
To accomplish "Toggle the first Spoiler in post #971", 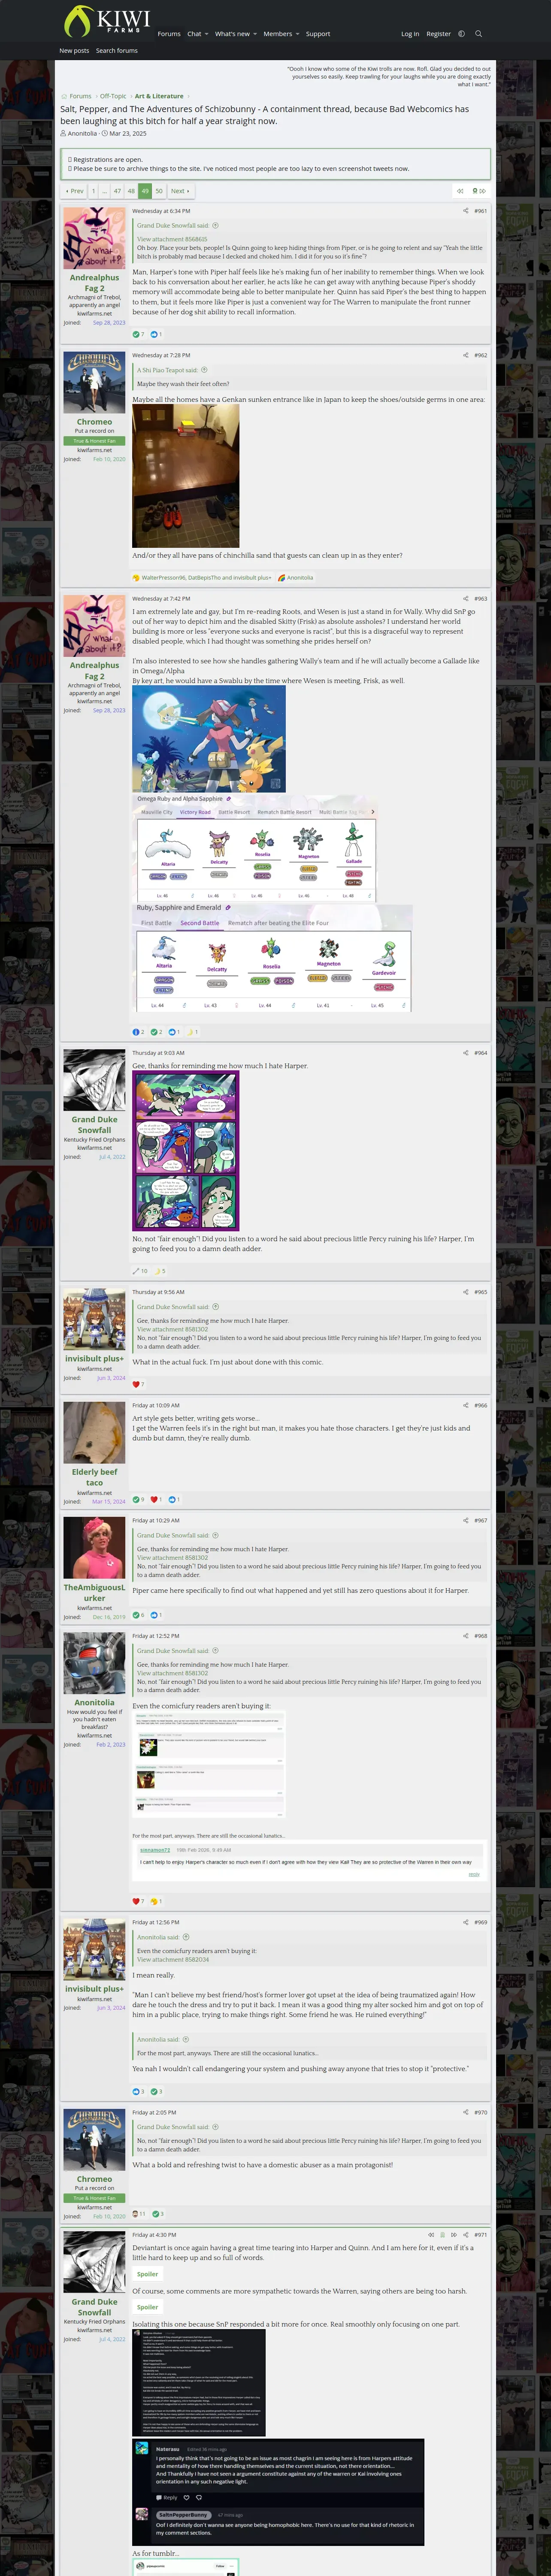I will click(x=147, y=2274).
